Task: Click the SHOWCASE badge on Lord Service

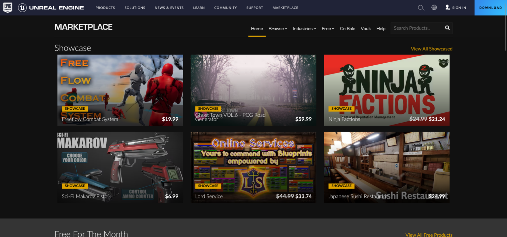Action: (x=208, y=186)
